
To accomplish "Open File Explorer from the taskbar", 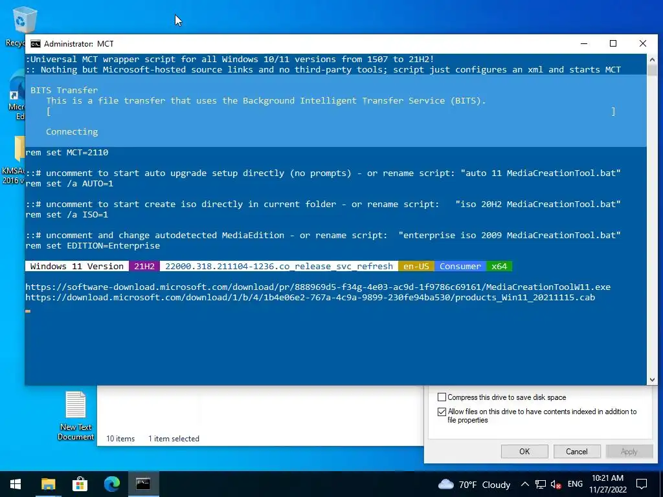I will [x=48, y=484].
